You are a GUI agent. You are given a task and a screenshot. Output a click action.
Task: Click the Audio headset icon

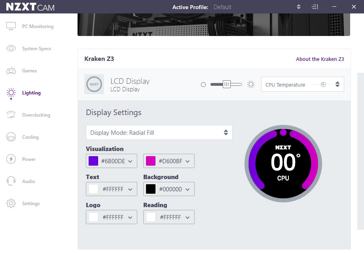(11, 181)
